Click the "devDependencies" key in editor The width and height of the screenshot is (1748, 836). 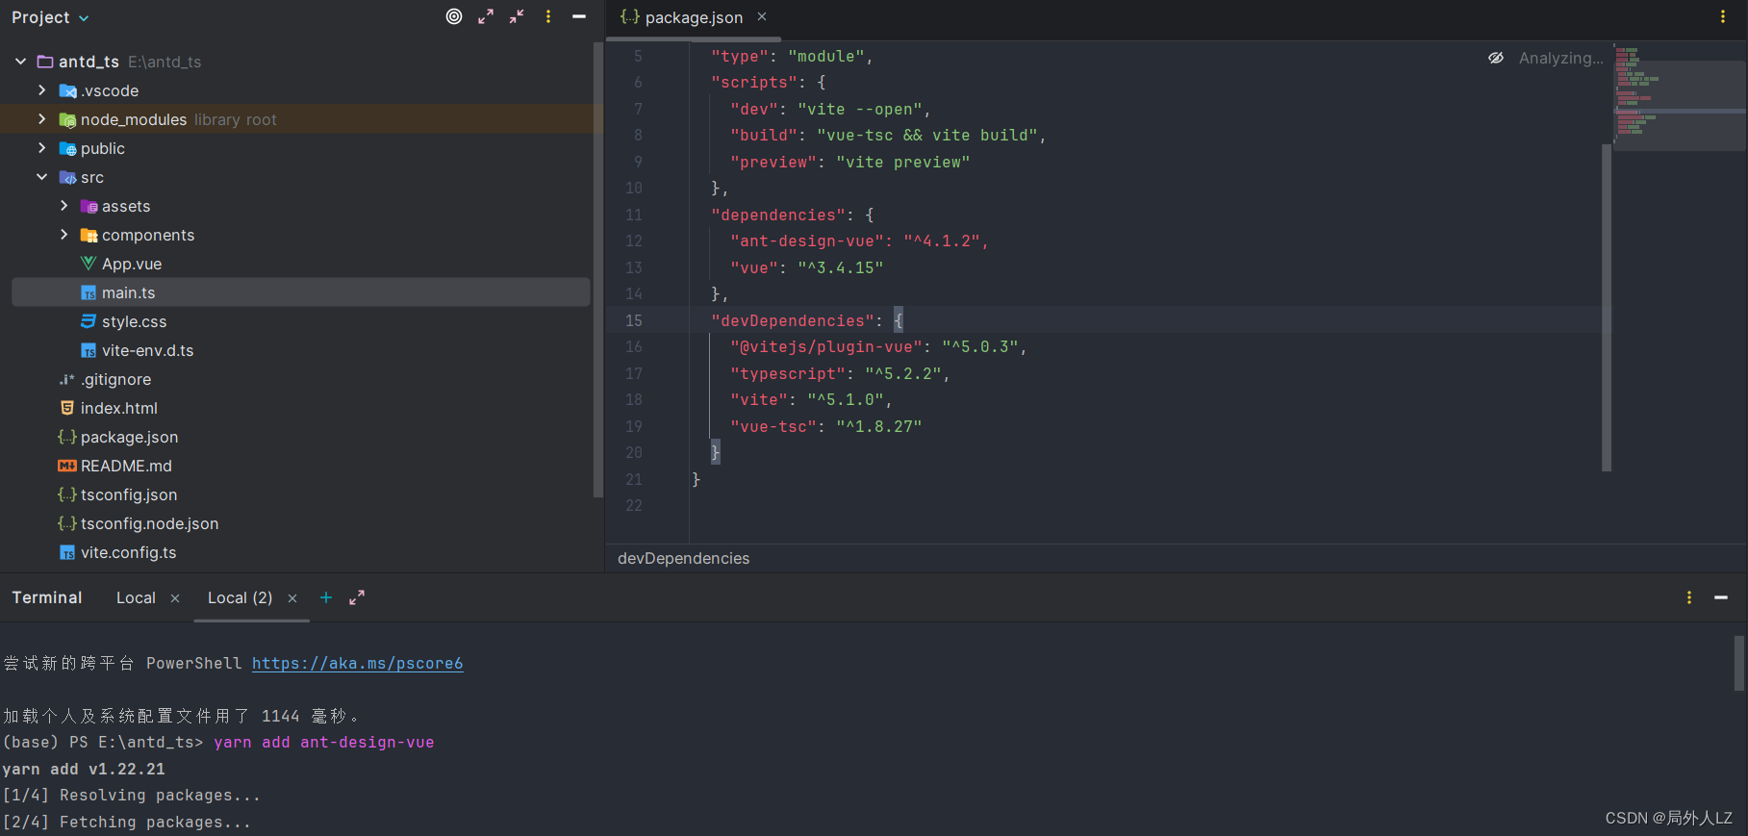(793, 320)
